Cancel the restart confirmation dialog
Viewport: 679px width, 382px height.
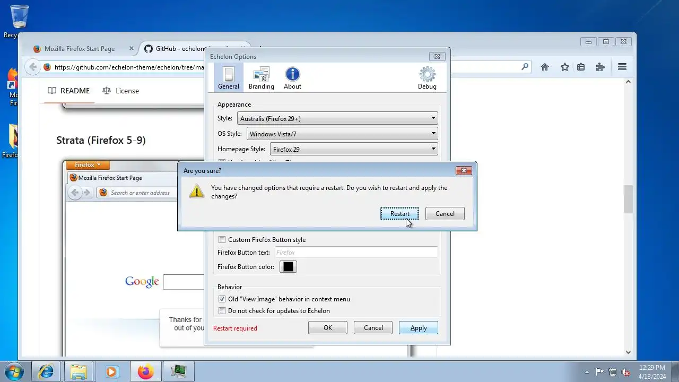(x=445, y=214)
